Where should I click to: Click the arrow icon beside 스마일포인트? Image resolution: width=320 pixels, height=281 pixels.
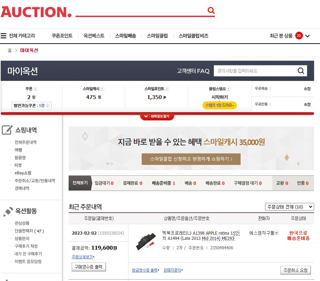pyautogui.click(x=167, y=89)
